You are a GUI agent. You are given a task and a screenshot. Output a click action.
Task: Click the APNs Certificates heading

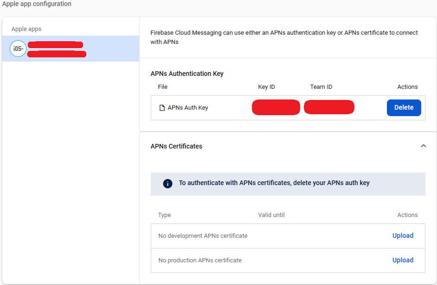[176, 146]
